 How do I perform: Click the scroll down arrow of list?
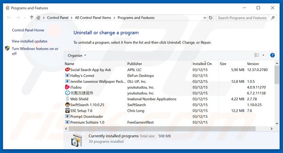[x=277, y=123]
